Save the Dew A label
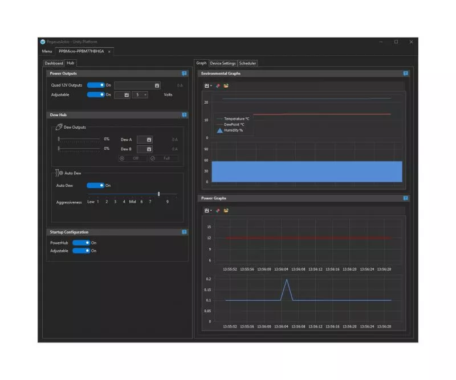Image resolution: width=456 pixels, height=380 pixels. tap(149, 140)
